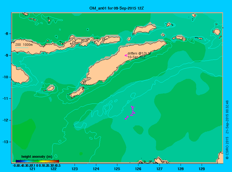This screenshot has width=232, height=172.
Task: Click the magenta drifter tracks cluster near 126E
Action: coord(130,113)
